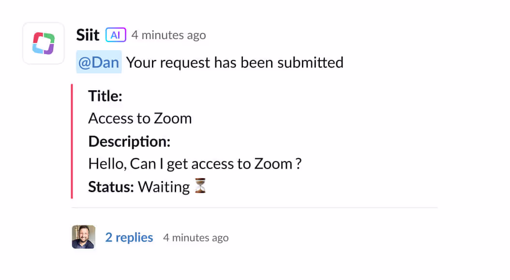The image size is (510, 280).
Task: Open the thread via 2 replies link
Action: point(129,237)
